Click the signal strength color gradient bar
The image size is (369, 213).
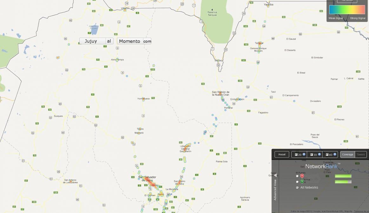tap(347, 10)
